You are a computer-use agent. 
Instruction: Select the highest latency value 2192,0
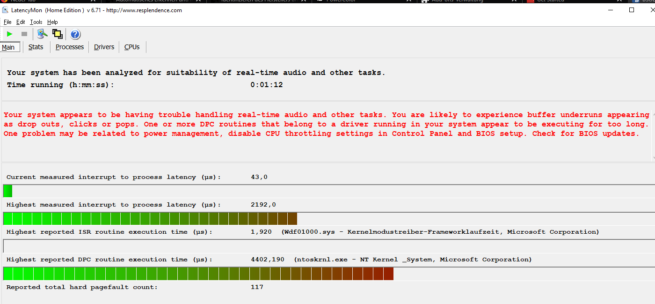point(263,205)
